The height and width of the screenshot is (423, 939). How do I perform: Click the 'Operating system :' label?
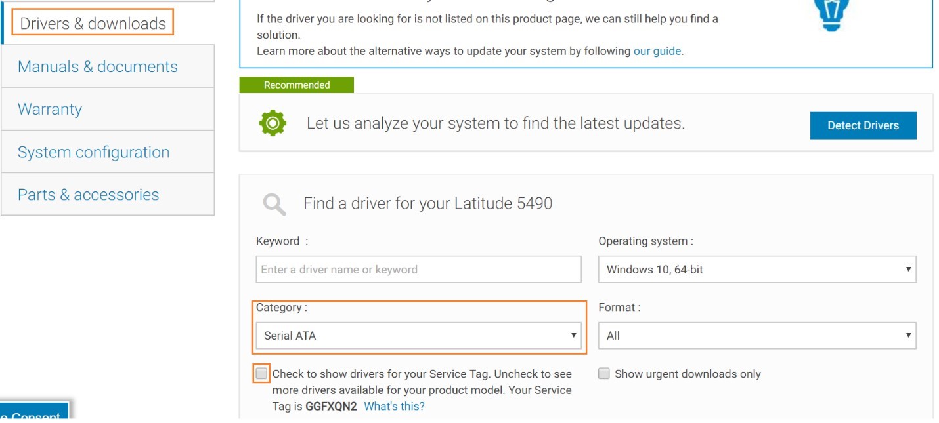tap(645, 241)
